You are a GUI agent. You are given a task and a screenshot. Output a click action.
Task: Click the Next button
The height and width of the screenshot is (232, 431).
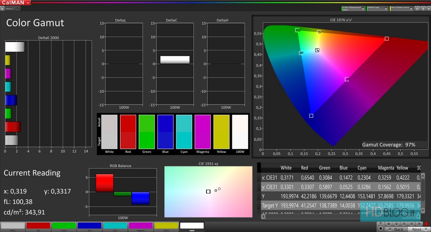(416, 229)
